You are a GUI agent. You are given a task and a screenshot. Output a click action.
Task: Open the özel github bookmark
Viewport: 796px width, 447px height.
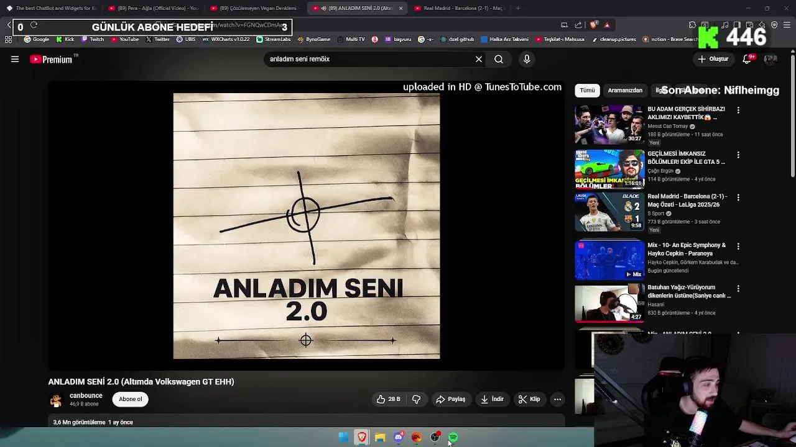[x=457, y=39]
